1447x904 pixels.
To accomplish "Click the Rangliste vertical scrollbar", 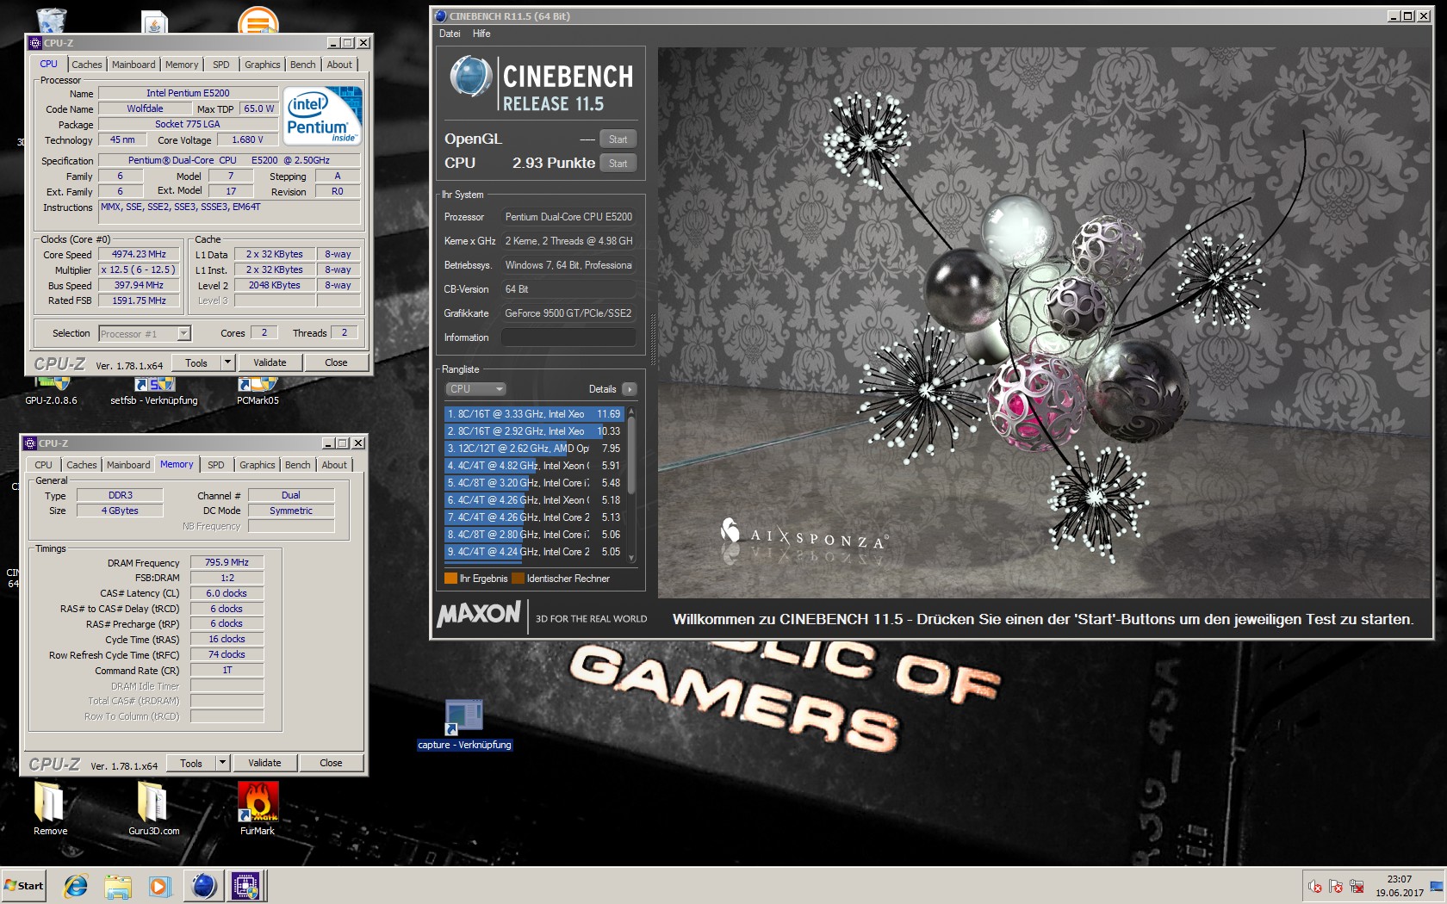I will pyautogui.click(x=631, y=484).
